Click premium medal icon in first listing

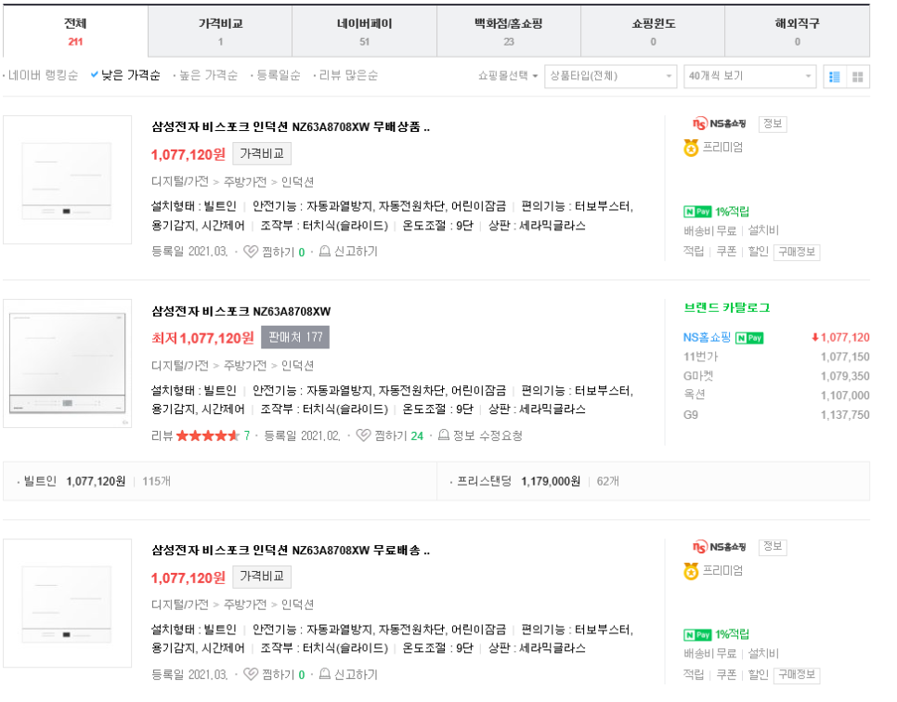691,148
